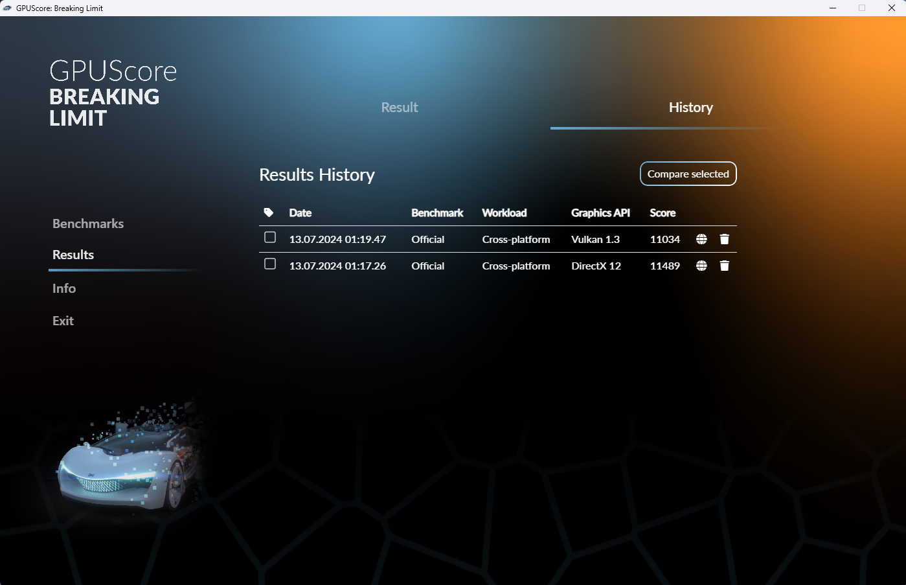The height and width of the screenshot is (585, 906).
Task: Open online result for Vulkan 1.3 run
Action: pos(701,239)
